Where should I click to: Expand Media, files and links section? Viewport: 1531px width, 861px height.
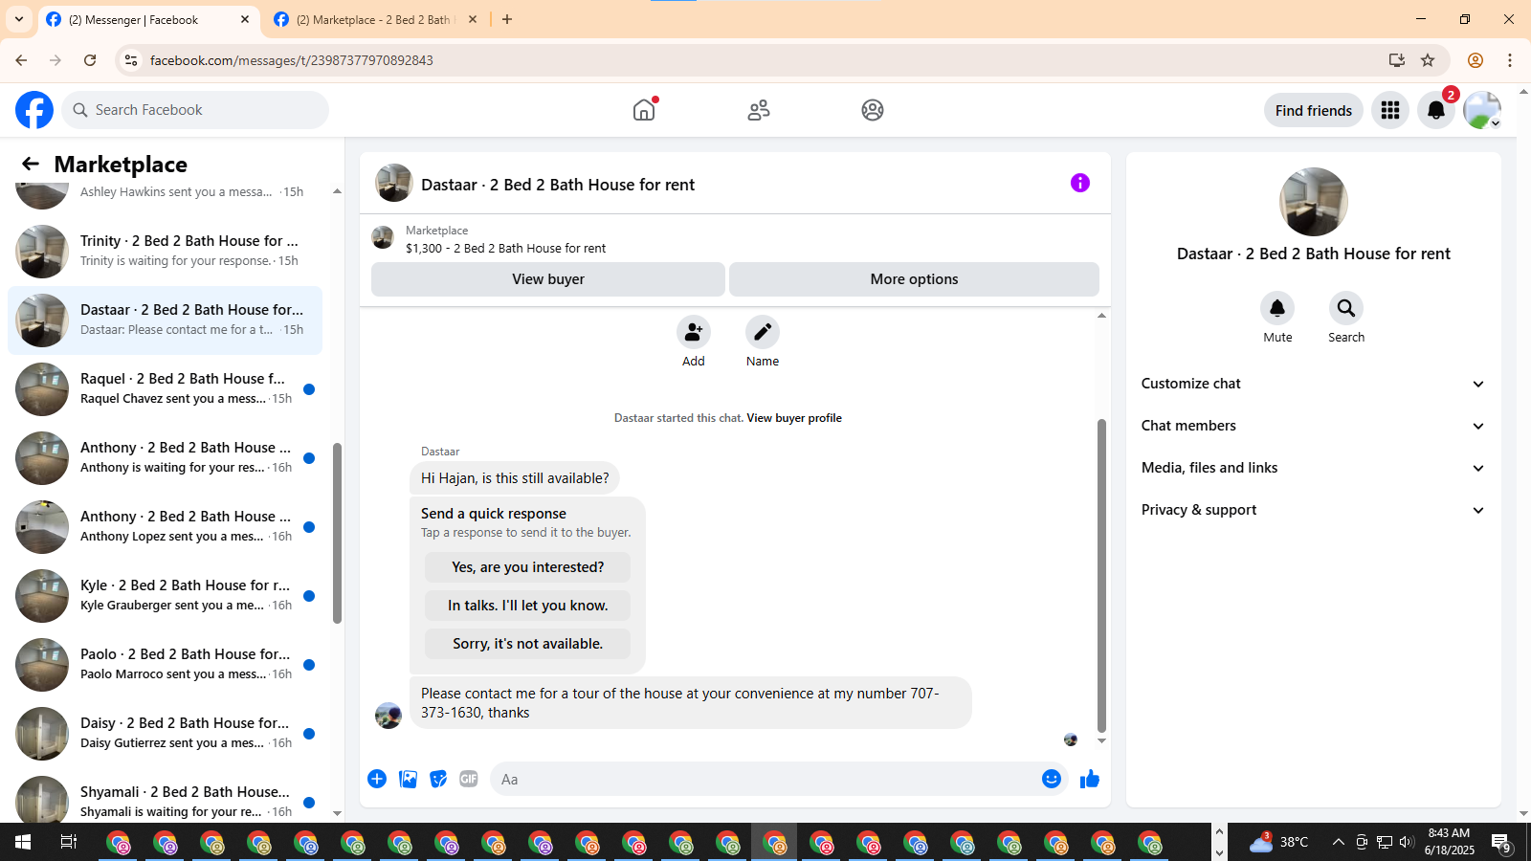[1313, 468]
